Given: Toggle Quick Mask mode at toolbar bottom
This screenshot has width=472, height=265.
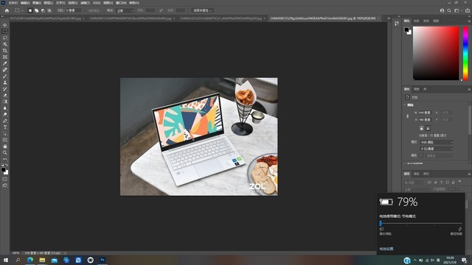Looking at the screenshot, I should pos(5,179).
